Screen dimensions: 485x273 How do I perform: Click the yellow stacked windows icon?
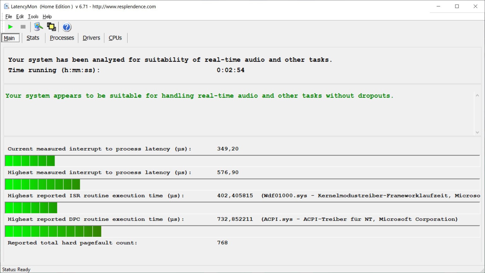coord(52,27)
